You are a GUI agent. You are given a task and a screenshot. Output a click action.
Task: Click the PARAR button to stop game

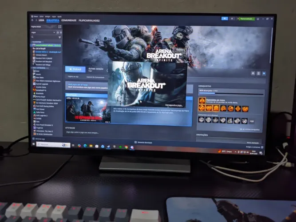point(75,69)
